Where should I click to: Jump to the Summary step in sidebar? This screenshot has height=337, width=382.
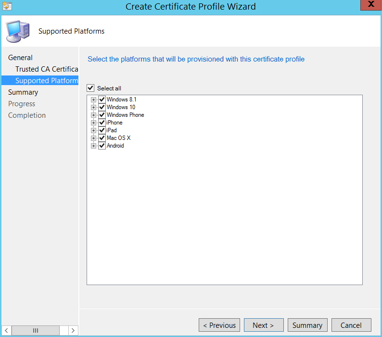[23, 92]
